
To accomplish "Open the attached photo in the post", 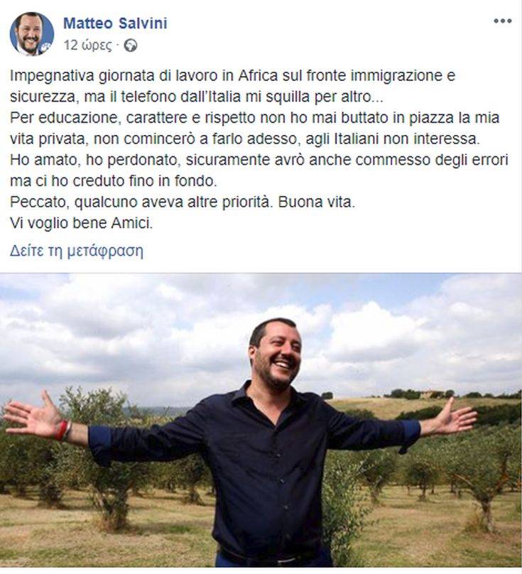I will [x=261, y=421].
